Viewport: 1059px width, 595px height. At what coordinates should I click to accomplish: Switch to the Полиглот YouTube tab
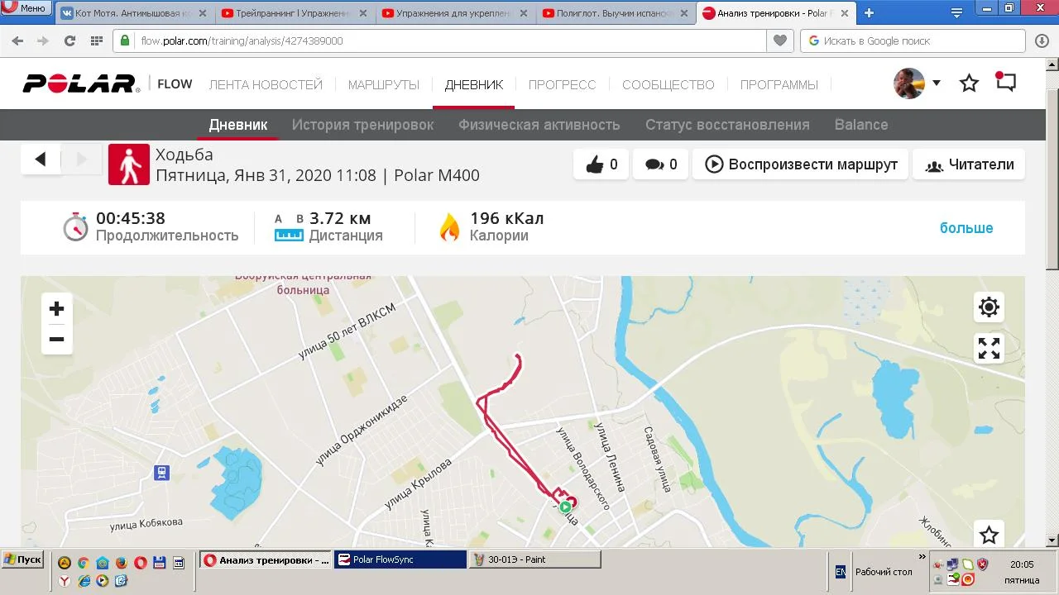point(616,13)
